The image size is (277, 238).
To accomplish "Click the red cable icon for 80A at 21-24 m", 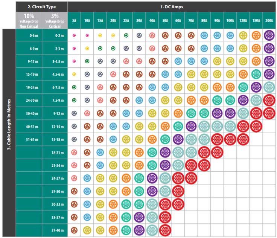I will click(x=204, y=165).
